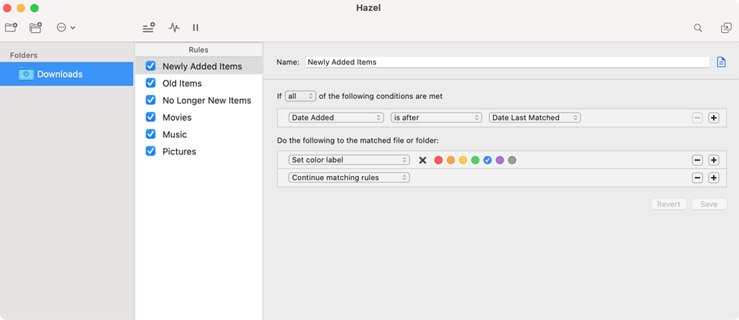
Task: Open the 'is after' operator dropdown
Action: (436, 118)
